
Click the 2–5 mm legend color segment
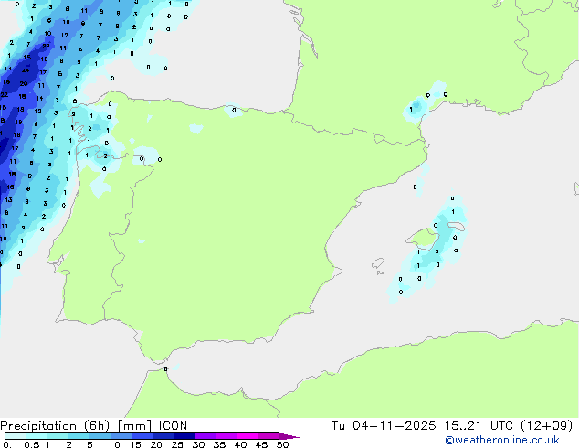[79, 436]
